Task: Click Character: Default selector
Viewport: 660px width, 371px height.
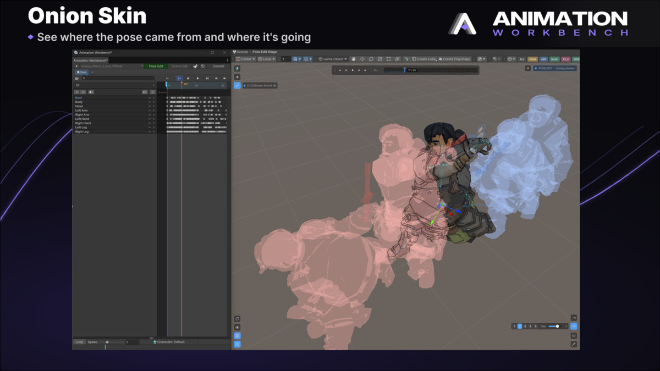Action: point(169,342)
